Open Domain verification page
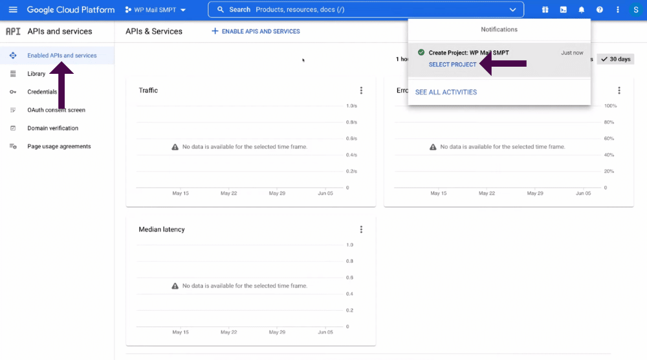 [52, 128]
